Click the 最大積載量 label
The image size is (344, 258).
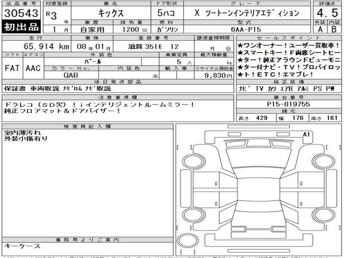214,55
